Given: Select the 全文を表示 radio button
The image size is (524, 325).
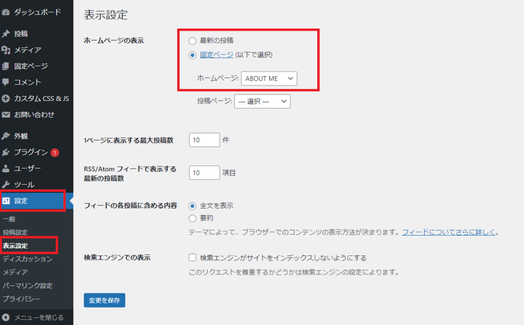Looking at the screenshot, I should pyautogui.click(x=192, y=205).
